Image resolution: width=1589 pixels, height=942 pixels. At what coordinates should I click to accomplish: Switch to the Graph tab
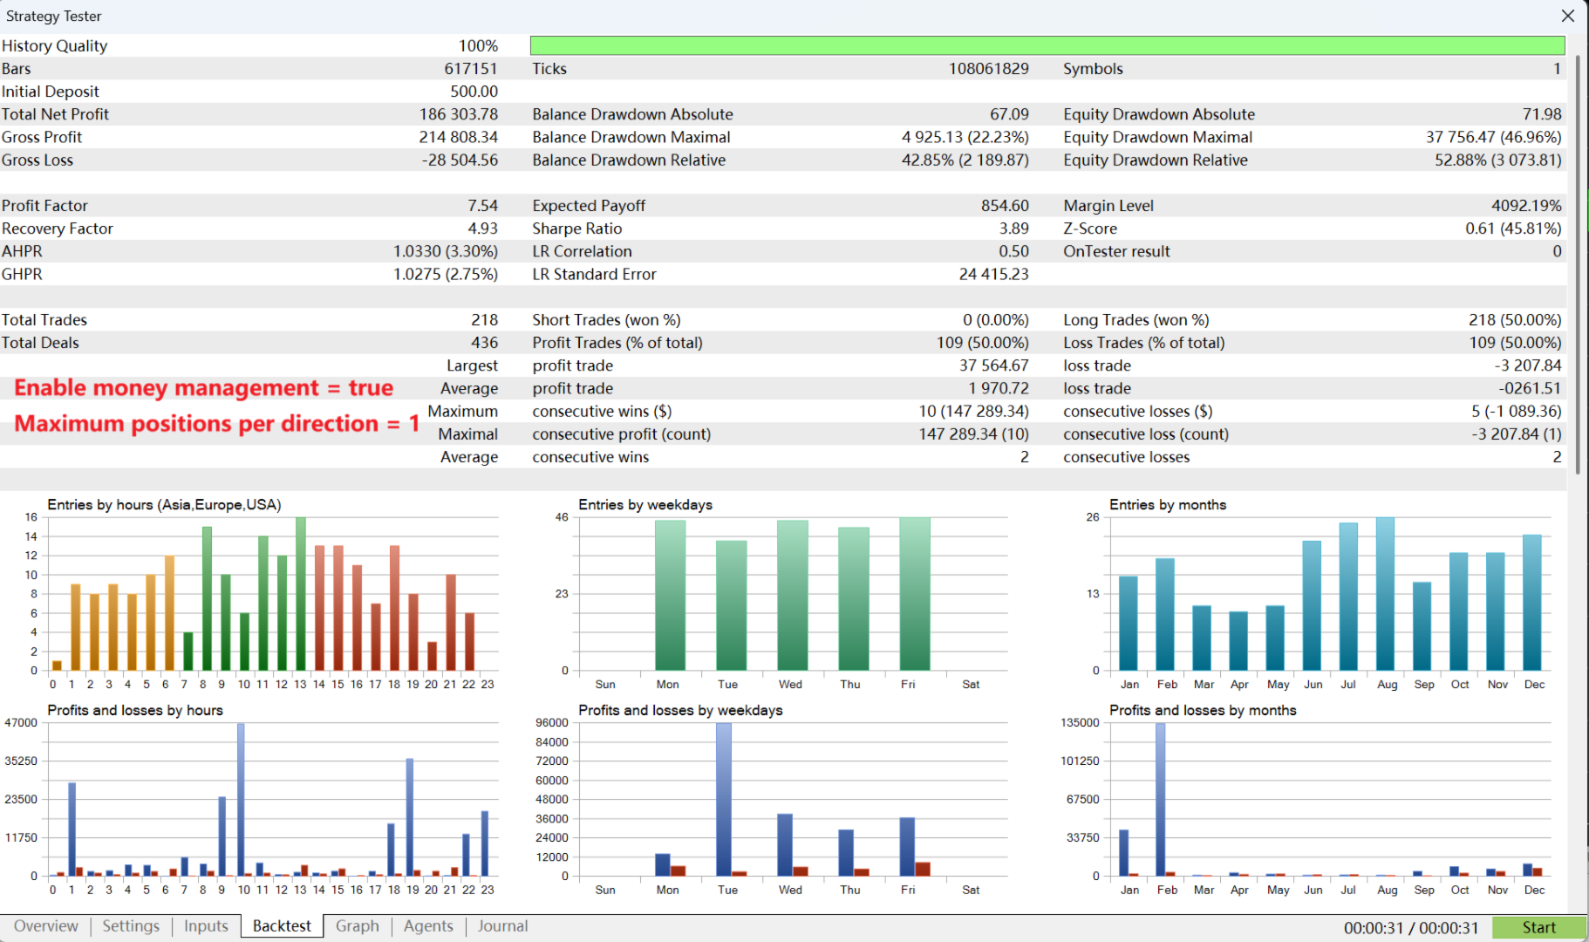[x=357, y=926]
